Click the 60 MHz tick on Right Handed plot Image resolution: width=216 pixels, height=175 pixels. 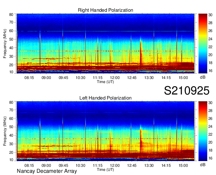tap(11, 31)
